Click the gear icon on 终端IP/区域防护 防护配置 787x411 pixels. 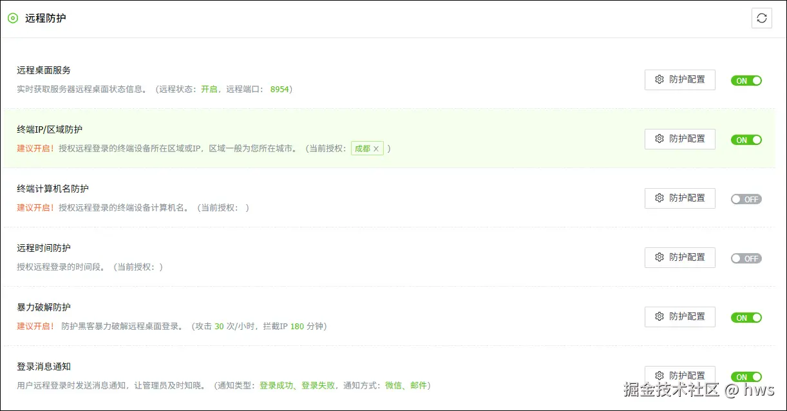coord(659,139)
